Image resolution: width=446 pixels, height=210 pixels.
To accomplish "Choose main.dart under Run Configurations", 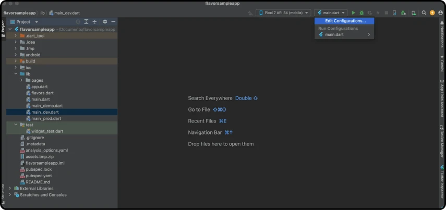I will pos(334,34).
